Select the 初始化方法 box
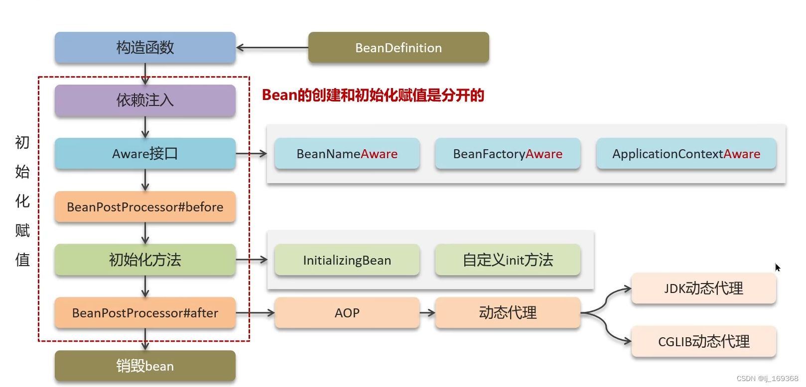Screen dimensions: 806x387 pyautogui.click(x=145, y=260)
